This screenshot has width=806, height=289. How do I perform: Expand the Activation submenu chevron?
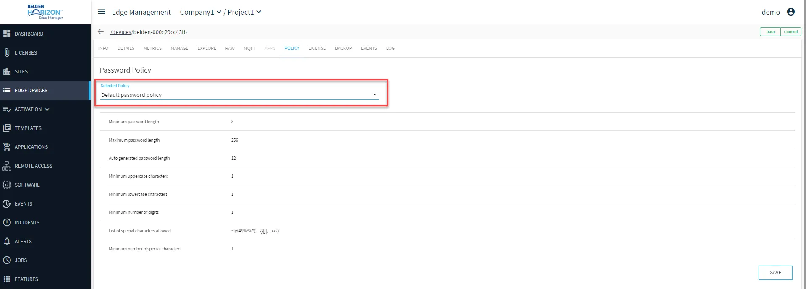(x=47, y=109)
